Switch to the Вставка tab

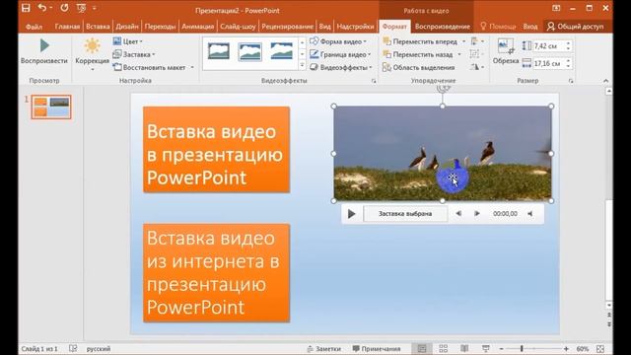click(98, 27)
